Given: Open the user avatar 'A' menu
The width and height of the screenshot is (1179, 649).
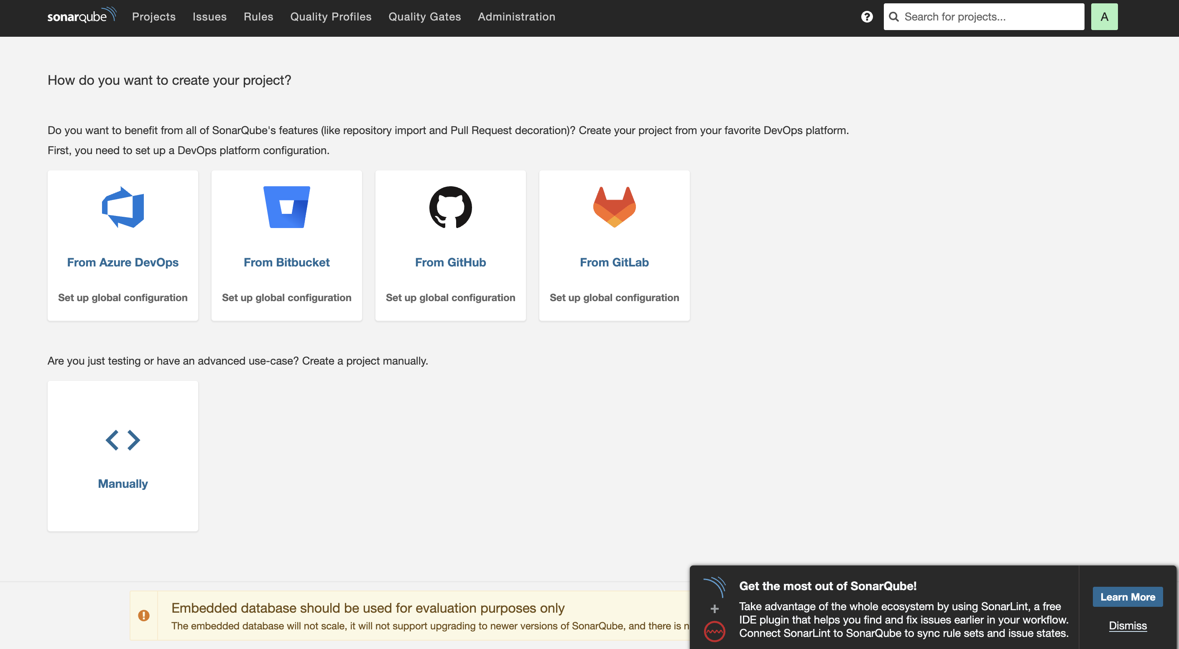Looking at the screenshot, I should 1104,17.
